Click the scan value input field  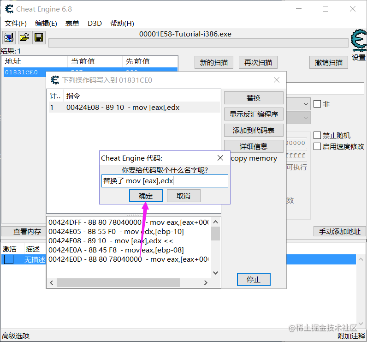click(326, 88)
